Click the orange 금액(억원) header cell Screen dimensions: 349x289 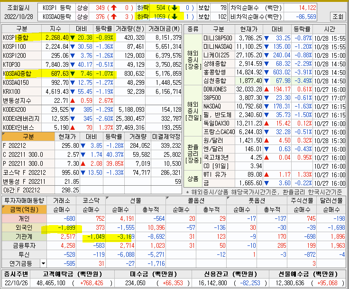pos(24,209)
